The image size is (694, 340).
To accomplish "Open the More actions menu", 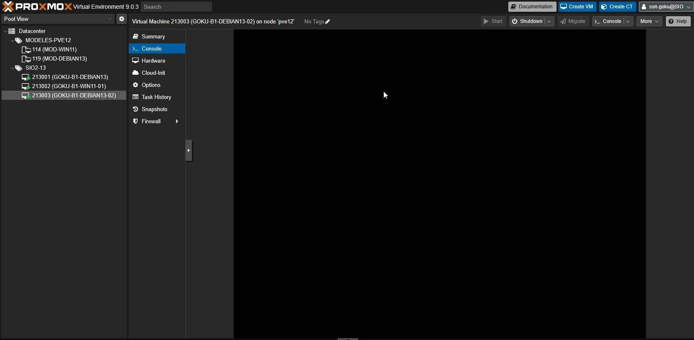I will click(x=649, y=21).
